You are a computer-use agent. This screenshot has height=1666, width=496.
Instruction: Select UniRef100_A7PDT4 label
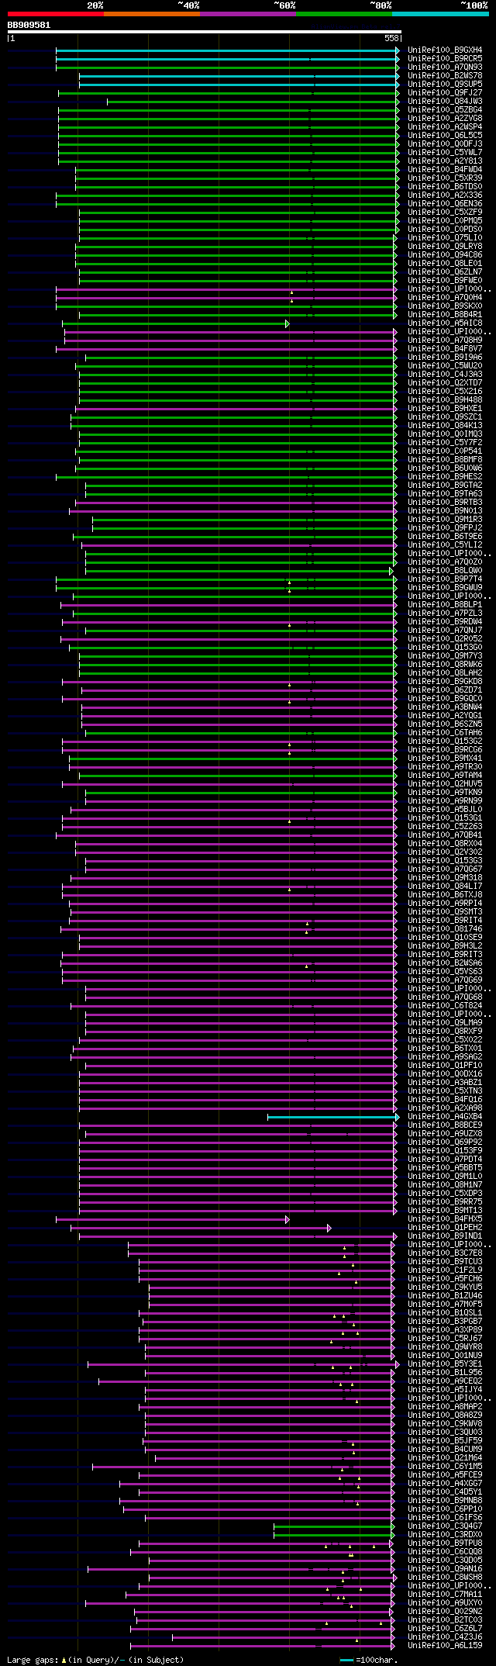click(x=445, y=1160)
